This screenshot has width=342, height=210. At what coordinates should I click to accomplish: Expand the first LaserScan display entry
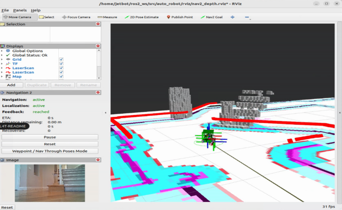(x=2, y=68)
